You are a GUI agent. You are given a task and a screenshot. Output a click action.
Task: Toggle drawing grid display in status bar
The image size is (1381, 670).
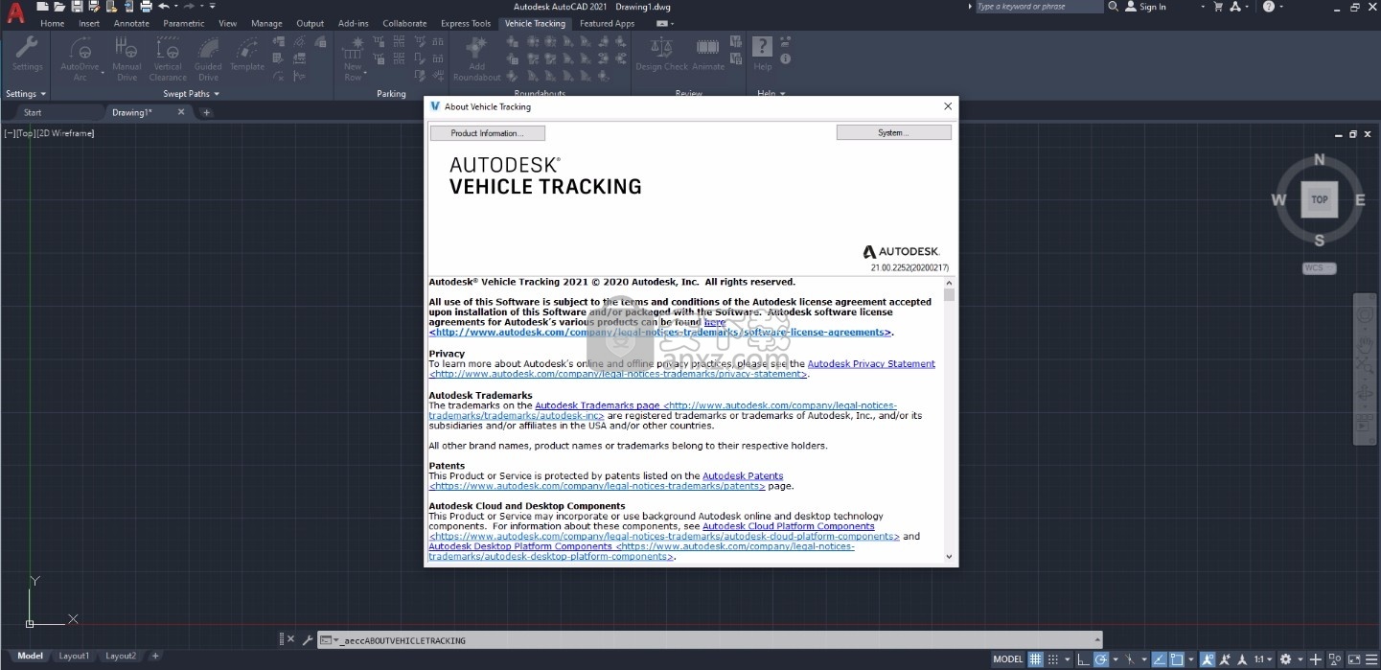(1035, 658)
